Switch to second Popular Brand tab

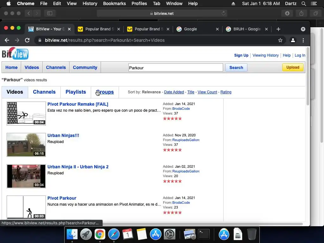(x=149, y=29)
